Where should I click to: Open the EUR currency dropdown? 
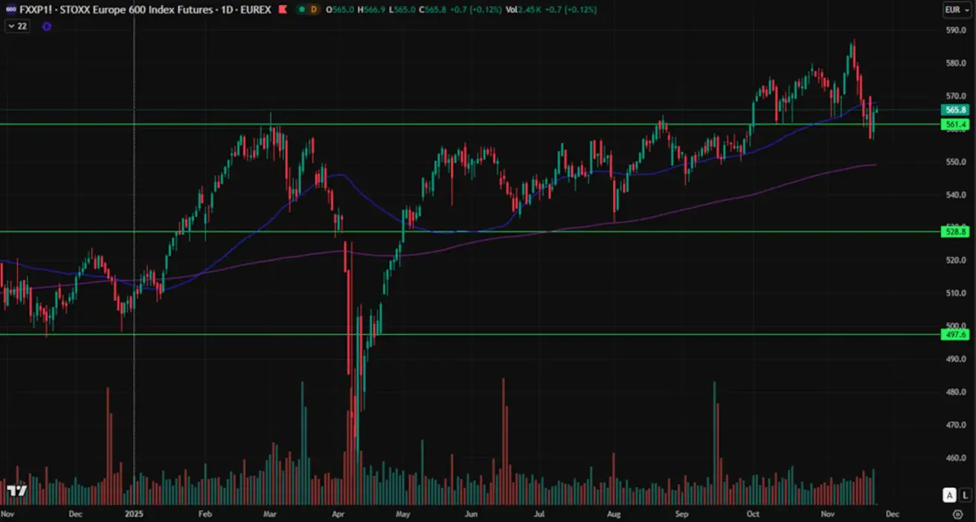[954, 10]
